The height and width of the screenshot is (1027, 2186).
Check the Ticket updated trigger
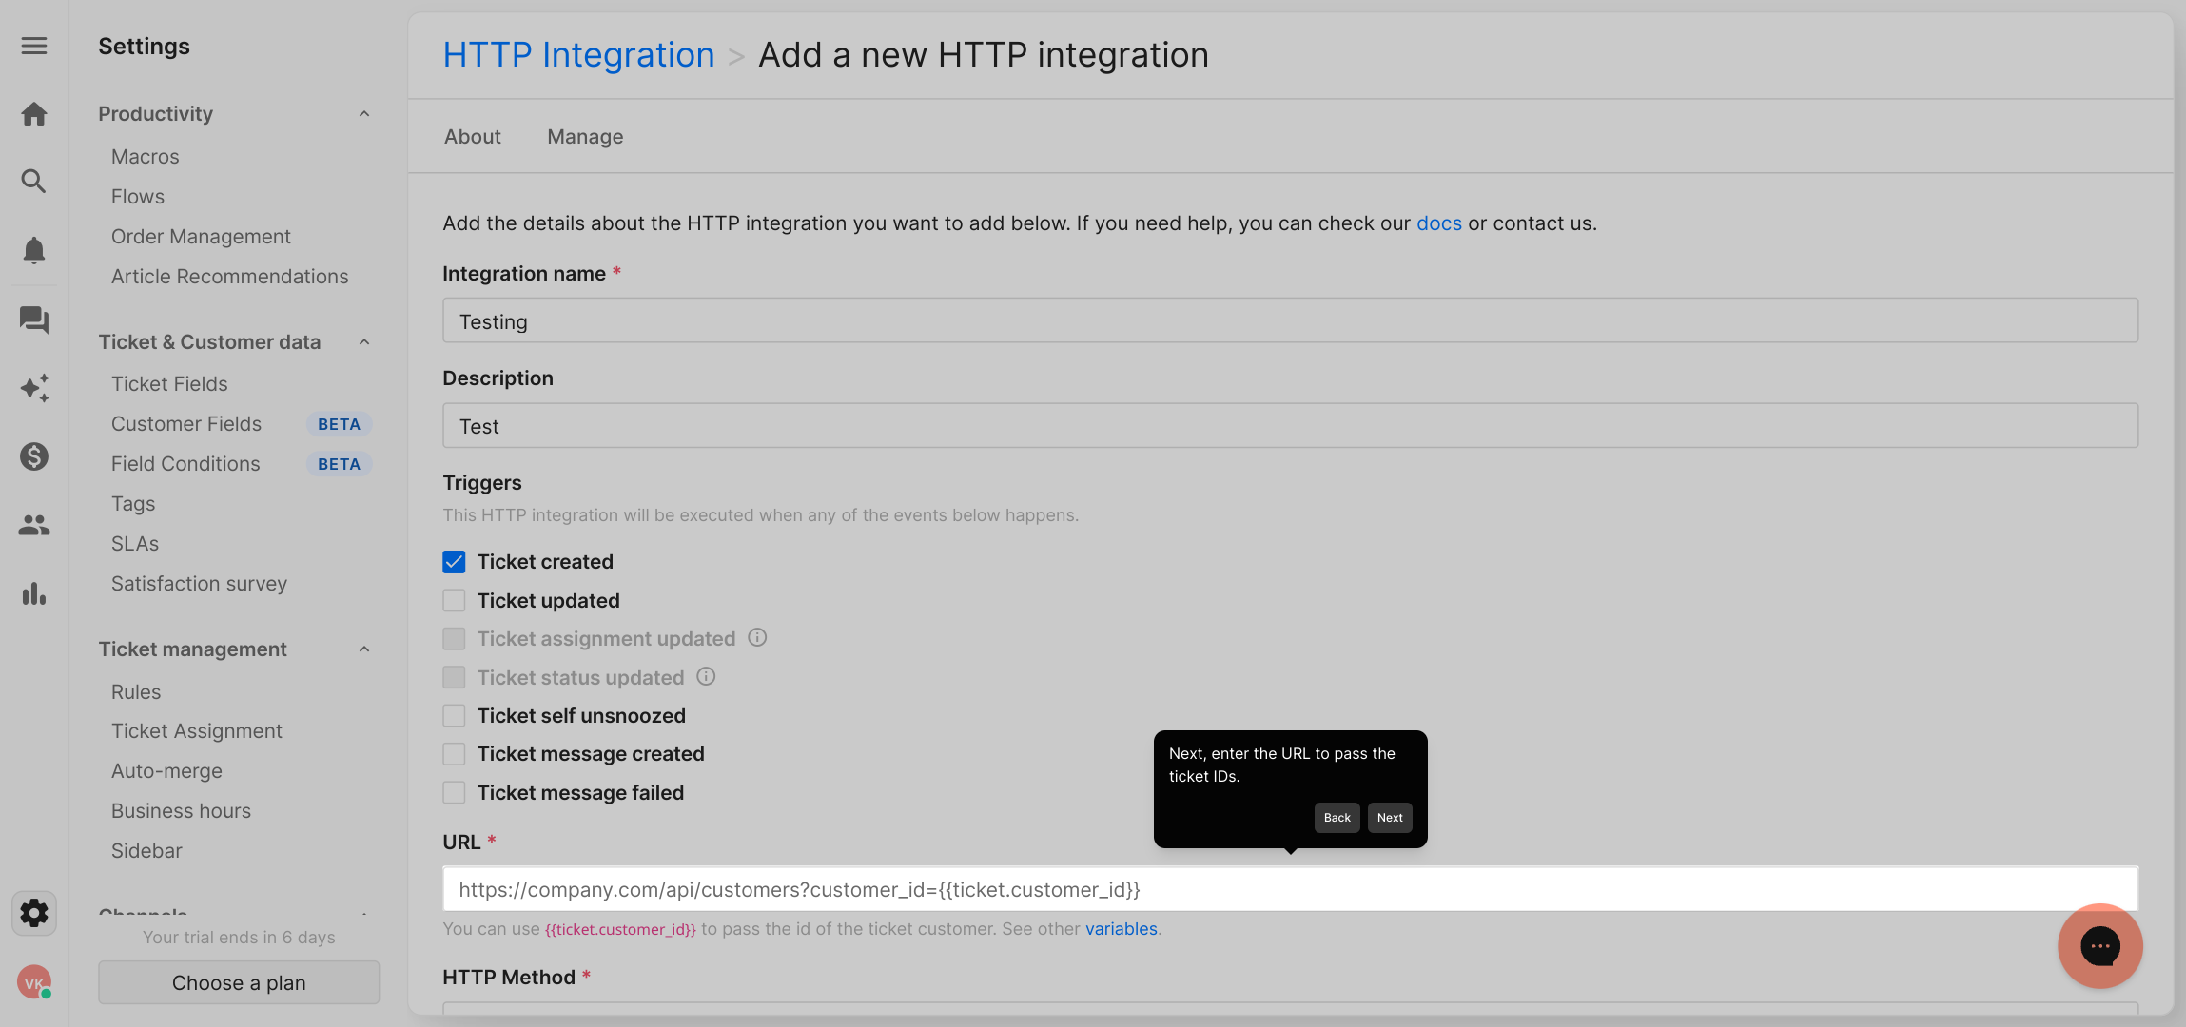(x=454, y=600)
